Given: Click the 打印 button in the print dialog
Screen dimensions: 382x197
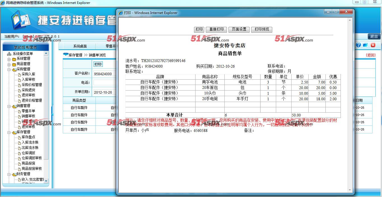Looking at the screenshot, I should (x=199, y=29).
